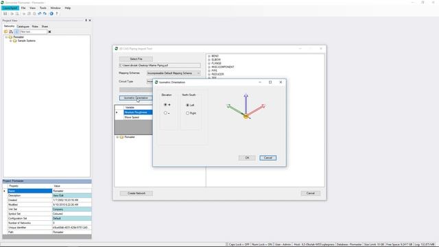439x247 pixels.
Task: Click the red axis arrow
Action: click(256, 110)
